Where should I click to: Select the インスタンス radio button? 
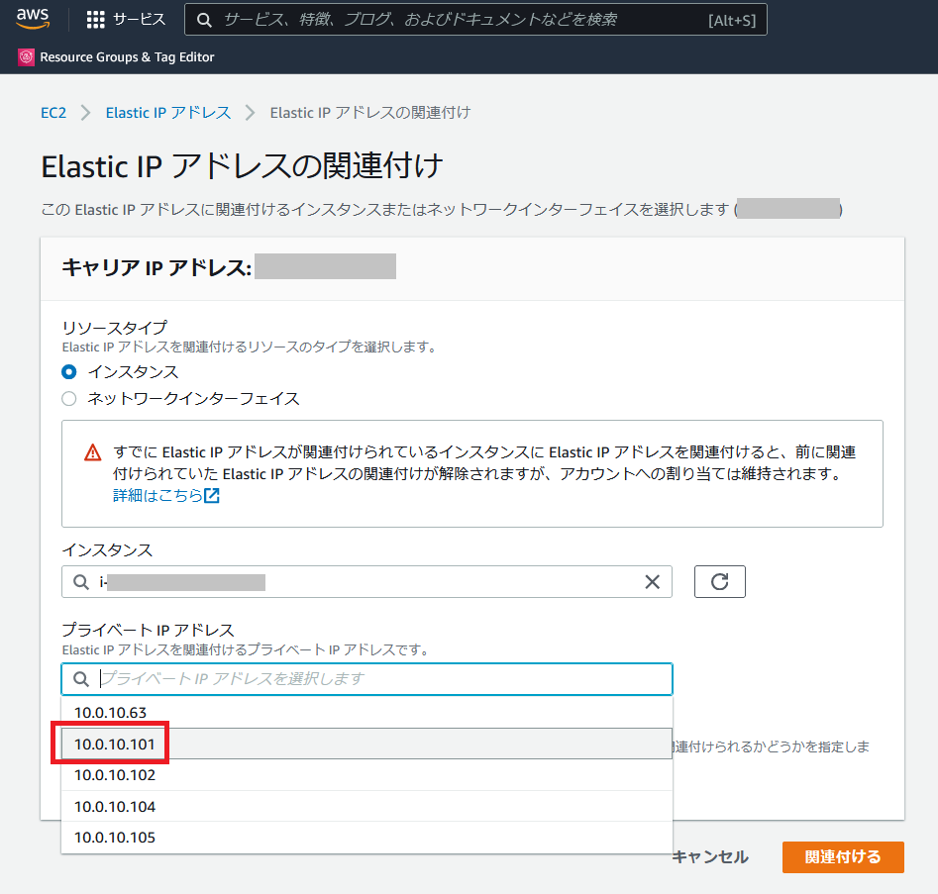click(68, 371)
